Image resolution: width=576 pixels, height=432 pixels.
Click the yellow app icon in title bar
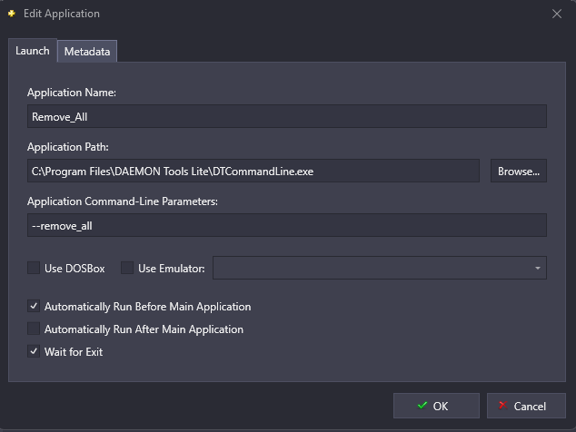click(12, 14)
